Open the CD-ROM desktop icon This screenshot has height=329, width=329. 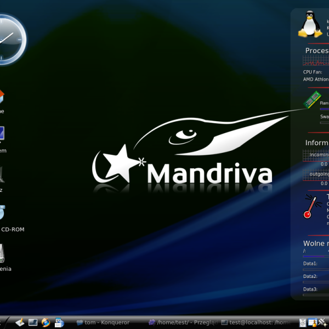click(x=2, y=213)
